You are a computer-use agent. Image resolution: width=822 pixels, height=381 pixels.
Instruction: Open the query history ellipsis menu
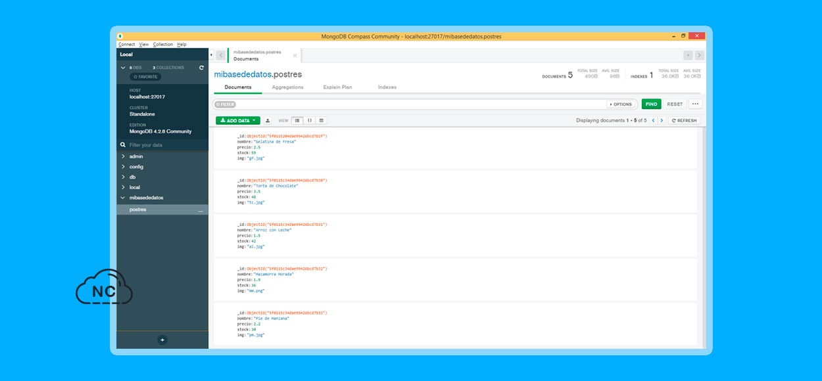(695, 104)
